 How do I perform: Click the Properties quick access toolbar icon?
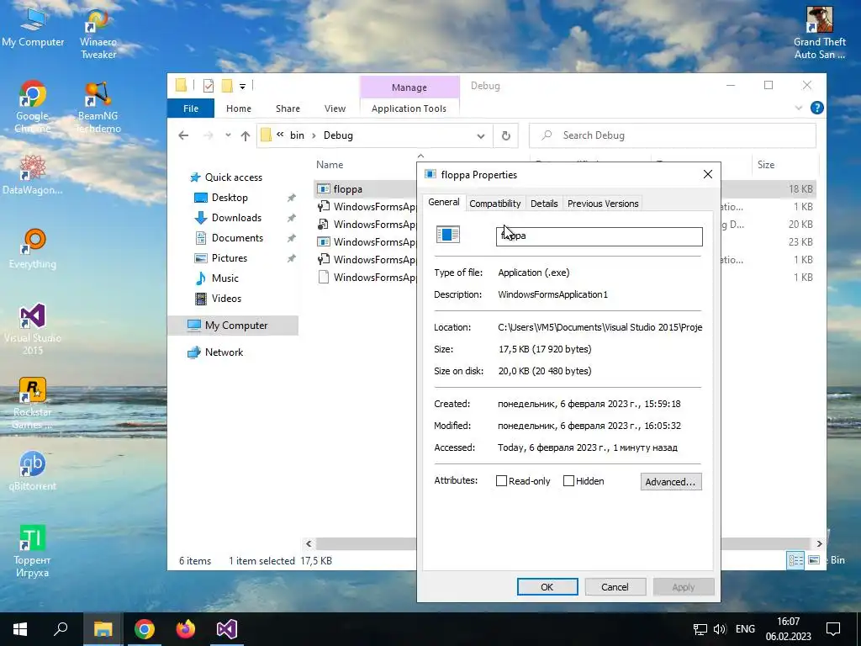click(x=209, y=86)
